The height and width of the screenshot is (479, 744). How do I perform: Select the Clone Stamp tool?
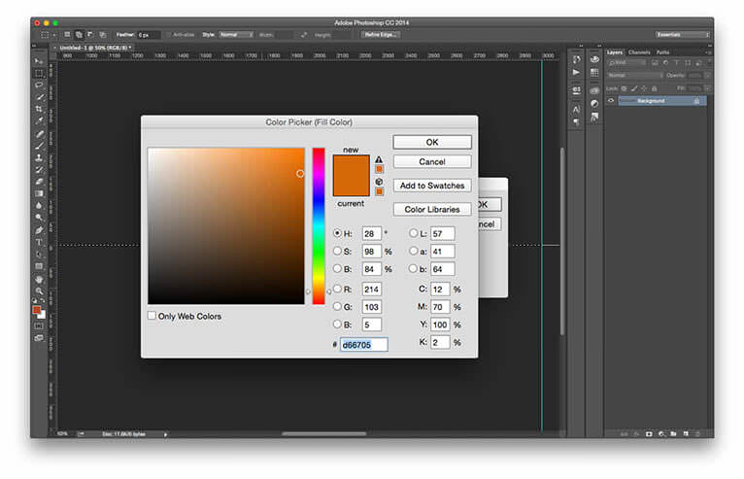[x=39, y=157]
